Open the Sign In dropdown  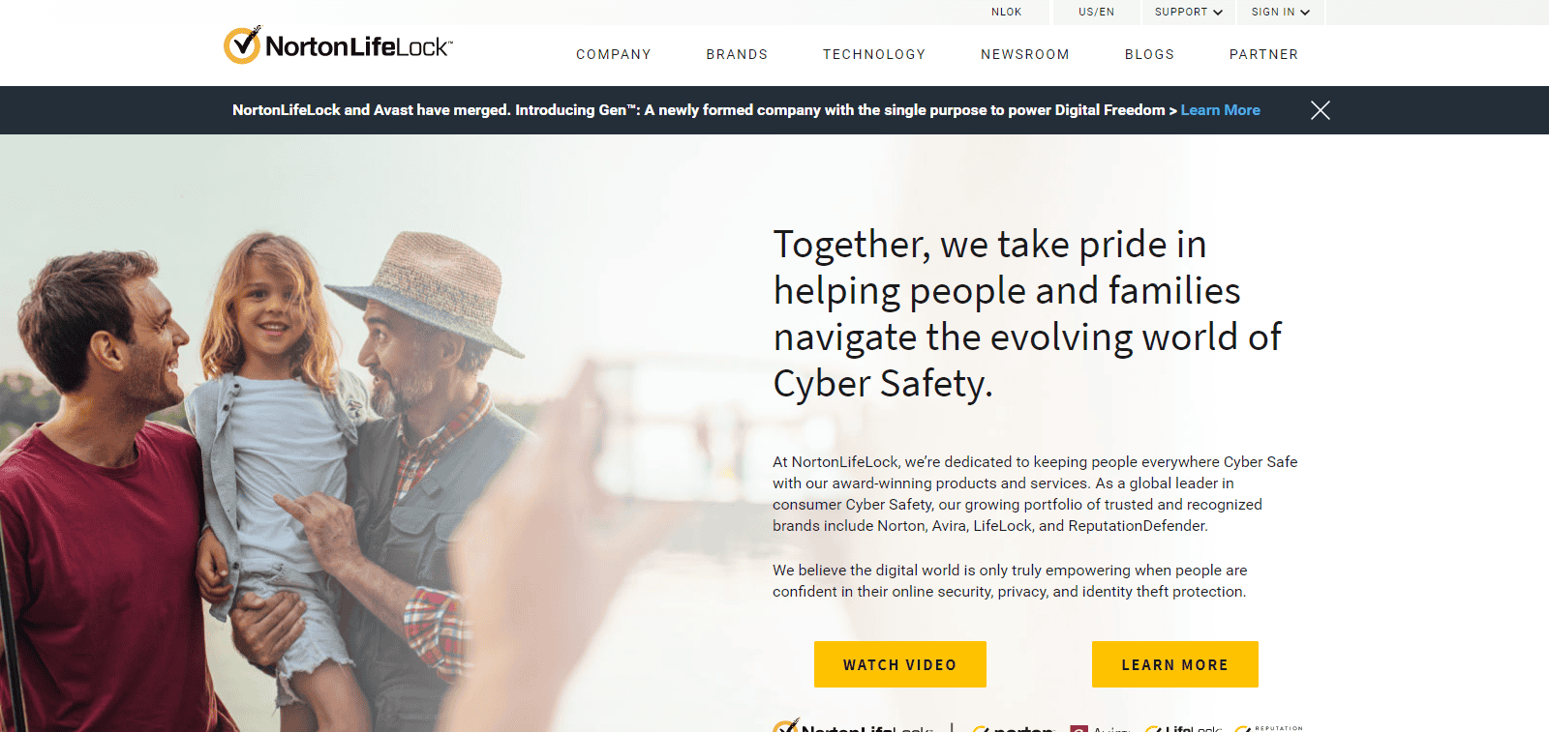pyautogui.click(x=1280, y=12)
